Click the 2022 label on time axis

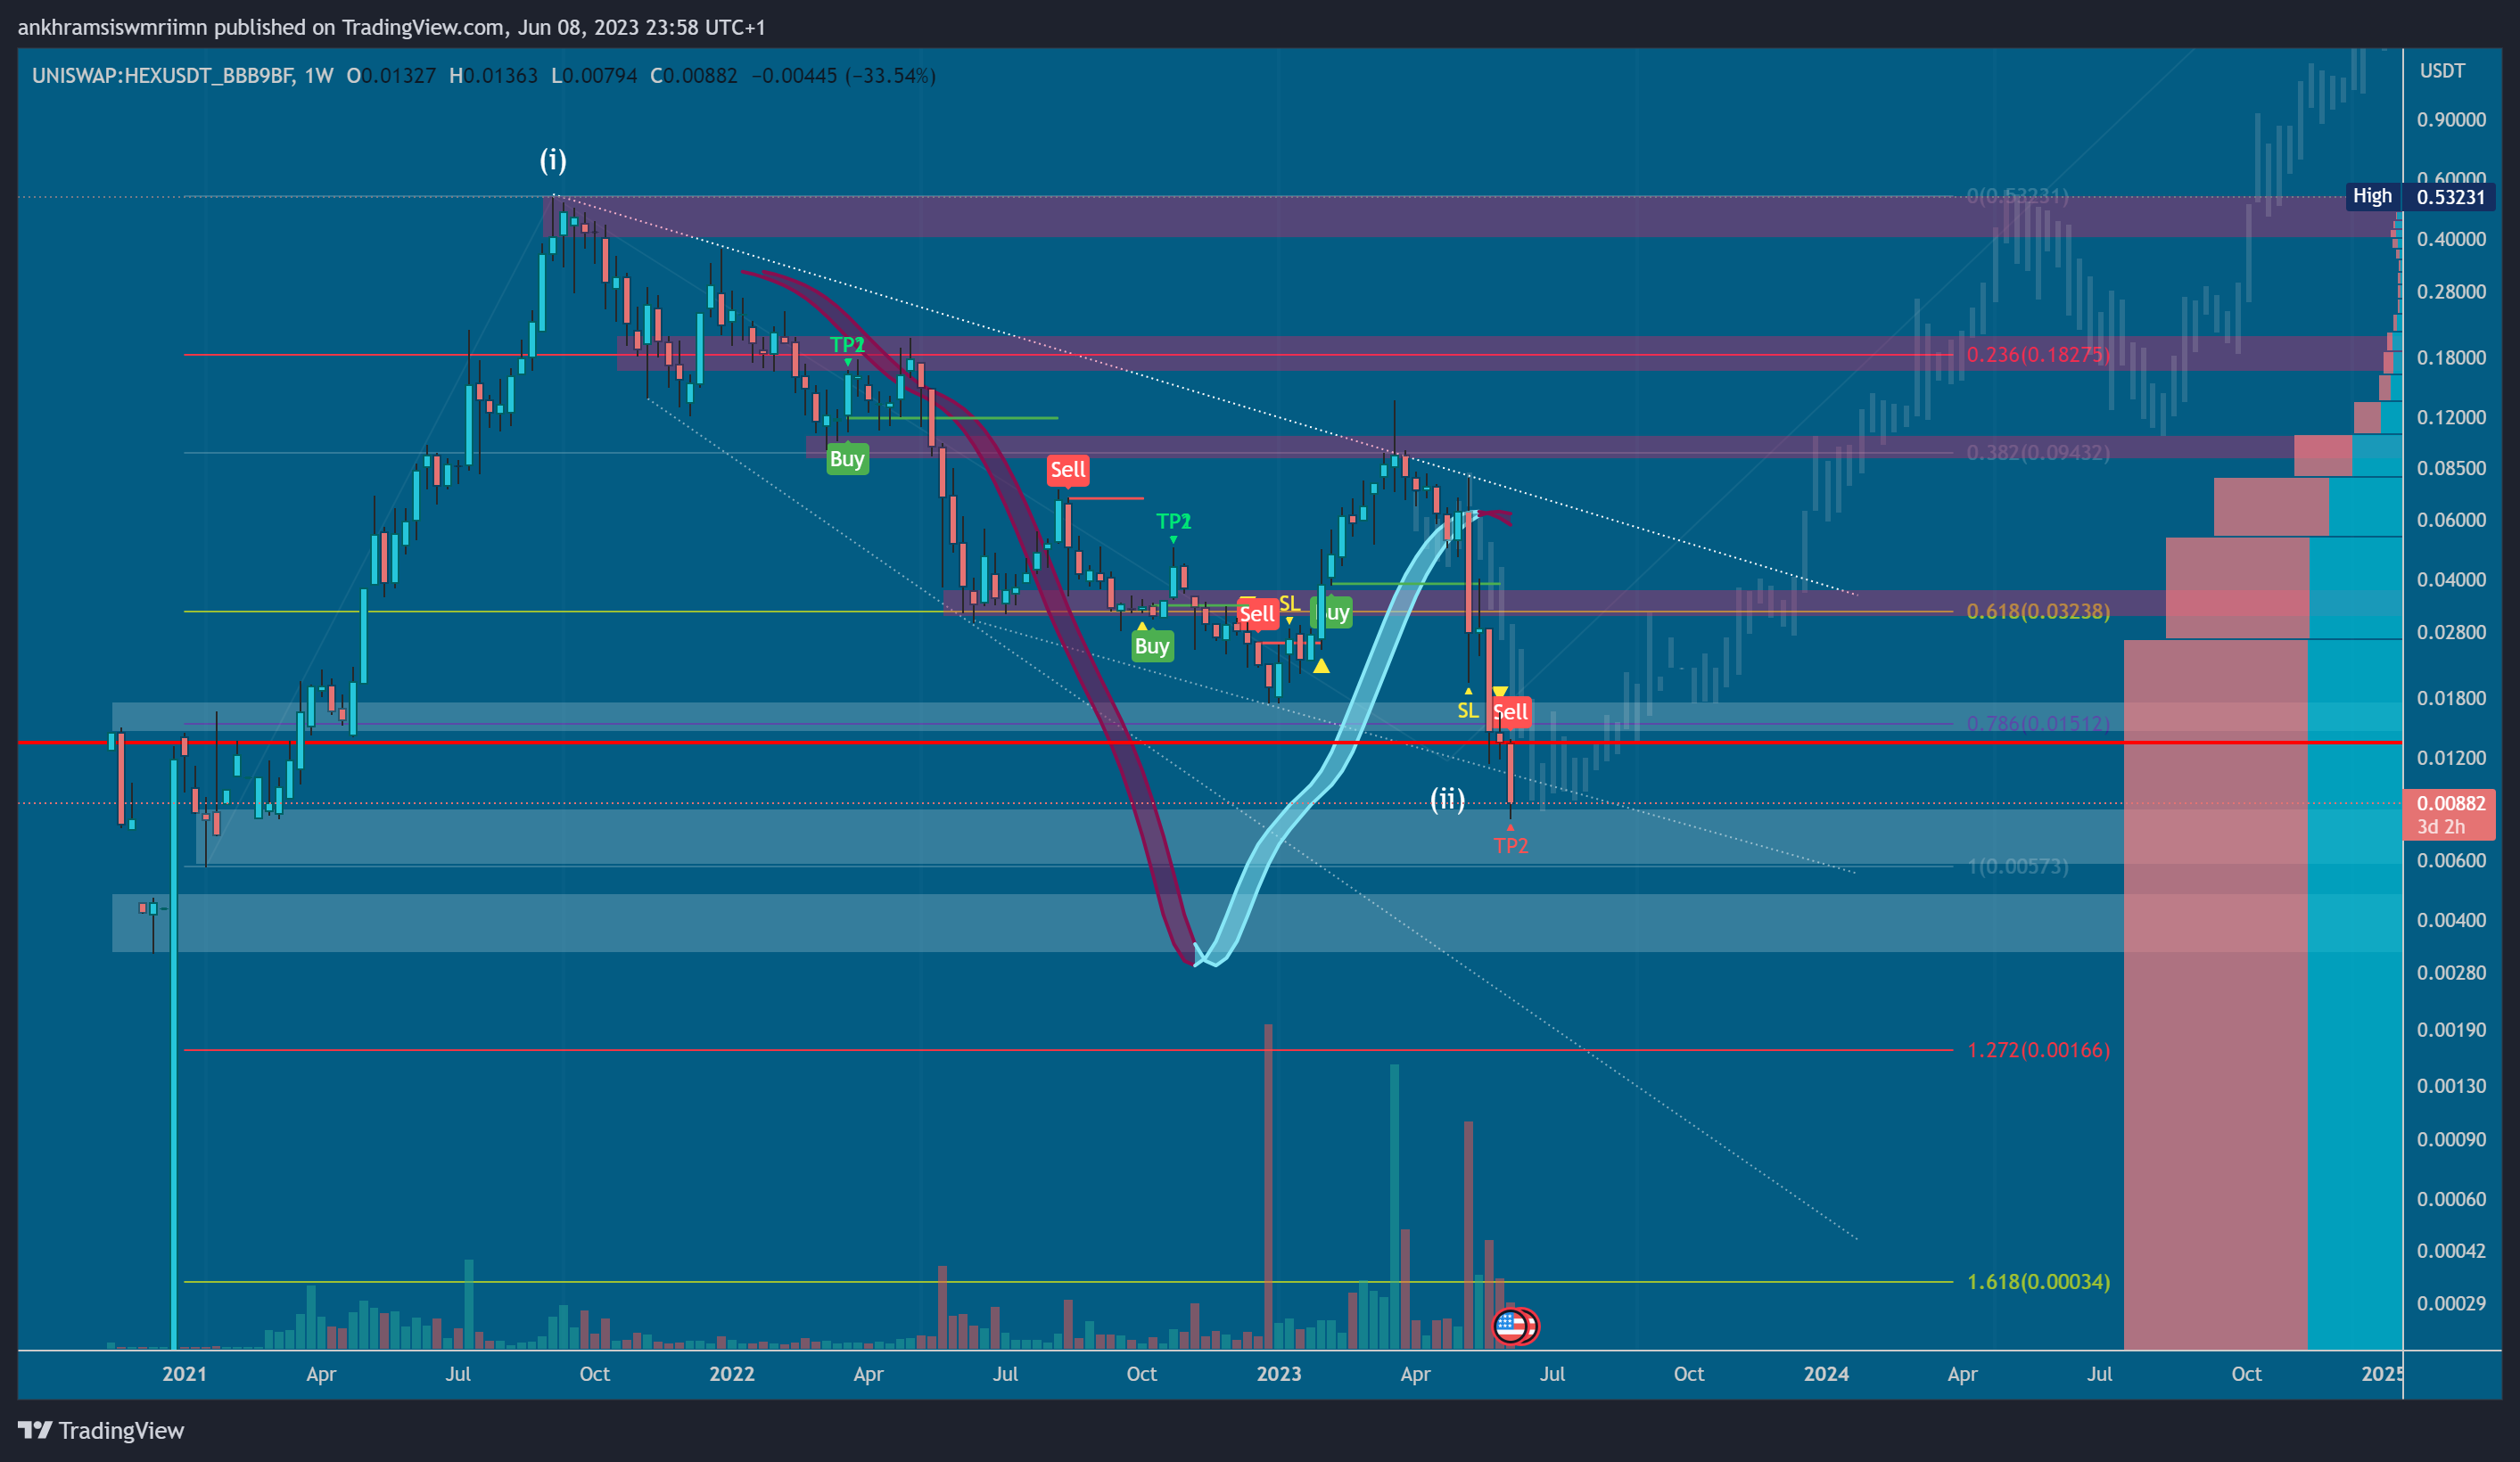tap(732, 1374)
